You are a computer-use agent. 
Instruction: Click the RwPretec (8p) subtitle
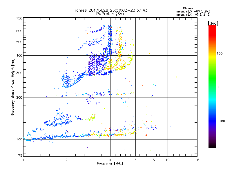[x=110, y=14]
